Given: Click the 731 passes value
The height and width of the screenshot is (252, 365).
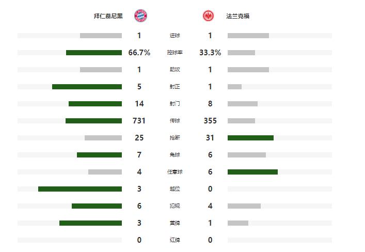Looking at the screenshot, I should click(139, 121).
